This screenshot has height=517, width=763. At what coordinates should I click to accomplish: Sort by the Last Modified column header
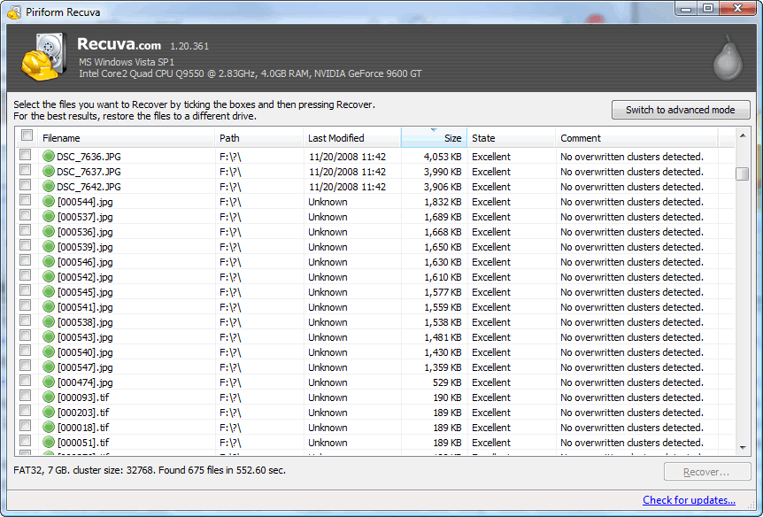(352, 138)
